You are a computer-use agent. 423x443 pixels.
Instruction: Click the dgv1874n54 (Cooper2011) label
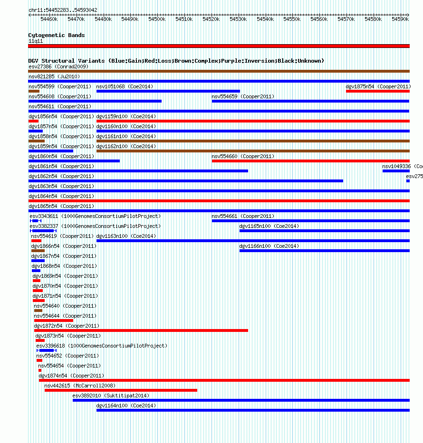pyautogui.click(x=72, y=376)
